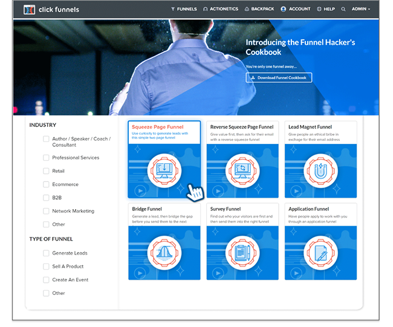
Task: Open the Application Funnel title
Action: click(308, 209)
